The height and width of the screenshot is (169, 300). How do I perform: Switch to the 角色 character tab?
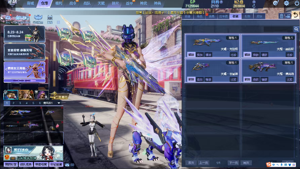[199, 16]
